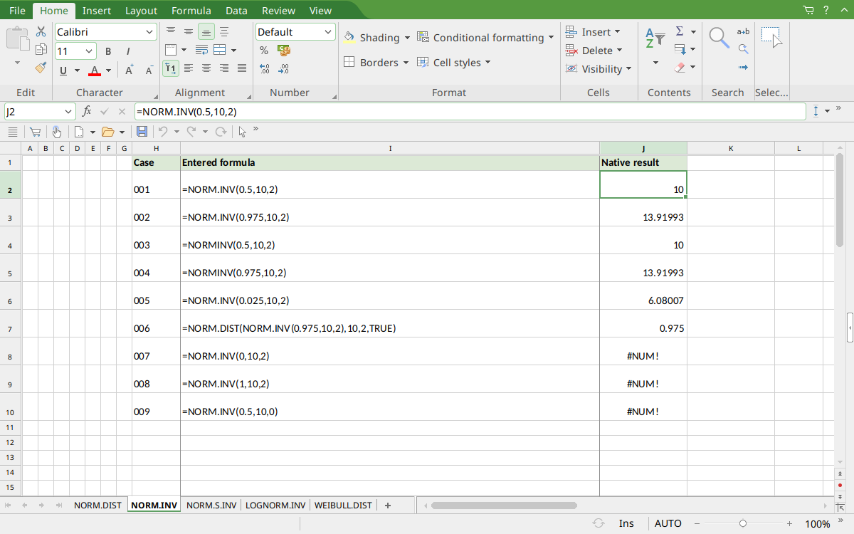Open the cell address J2 name box dropdown

tap(68, 112)
